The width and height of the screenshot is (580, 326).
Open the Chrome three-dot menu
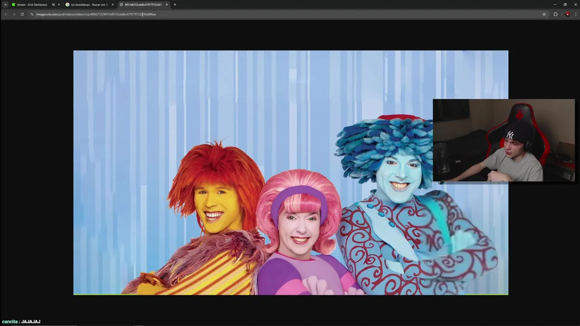575,14
